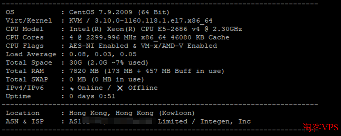
Task: Click the AES-NI Enabled flag text
Action: (x=99, y=46)
